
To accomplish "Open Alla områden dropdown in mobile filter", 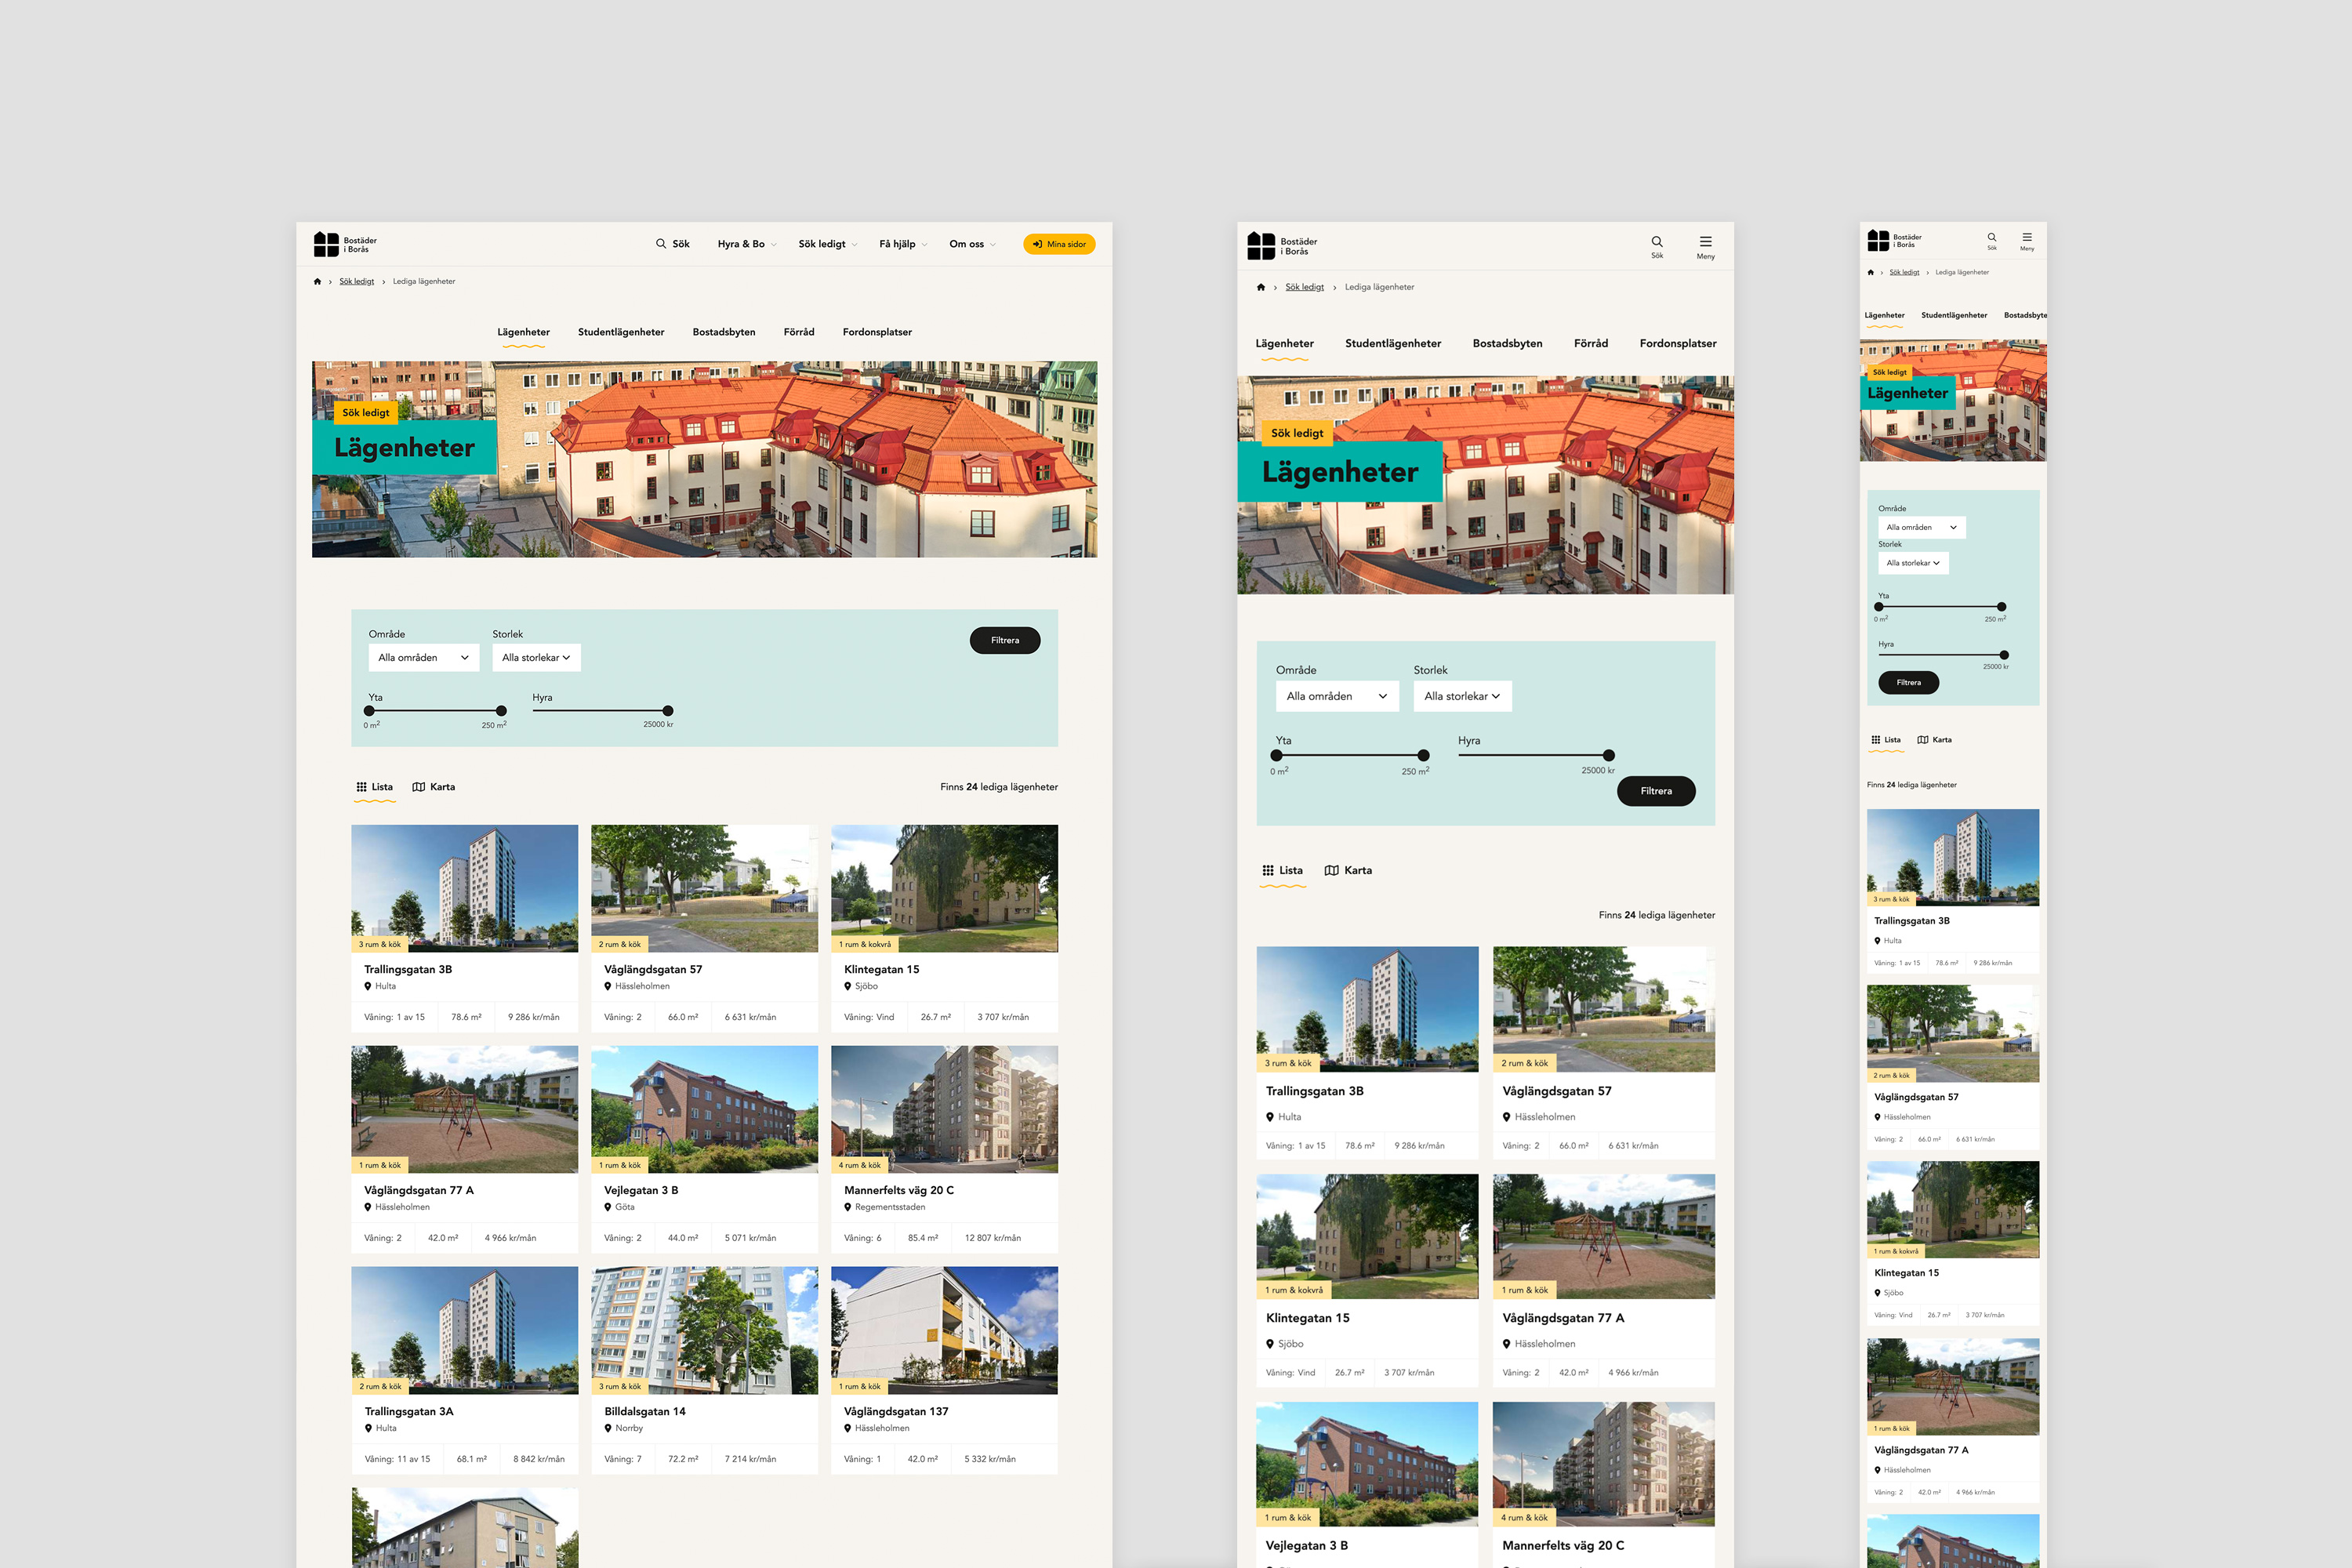I will [x=1922, y=527].
